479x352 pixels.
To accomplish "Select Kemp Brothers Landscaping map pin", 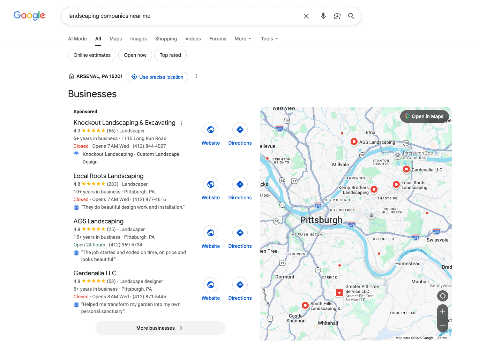I will [374, 190].
